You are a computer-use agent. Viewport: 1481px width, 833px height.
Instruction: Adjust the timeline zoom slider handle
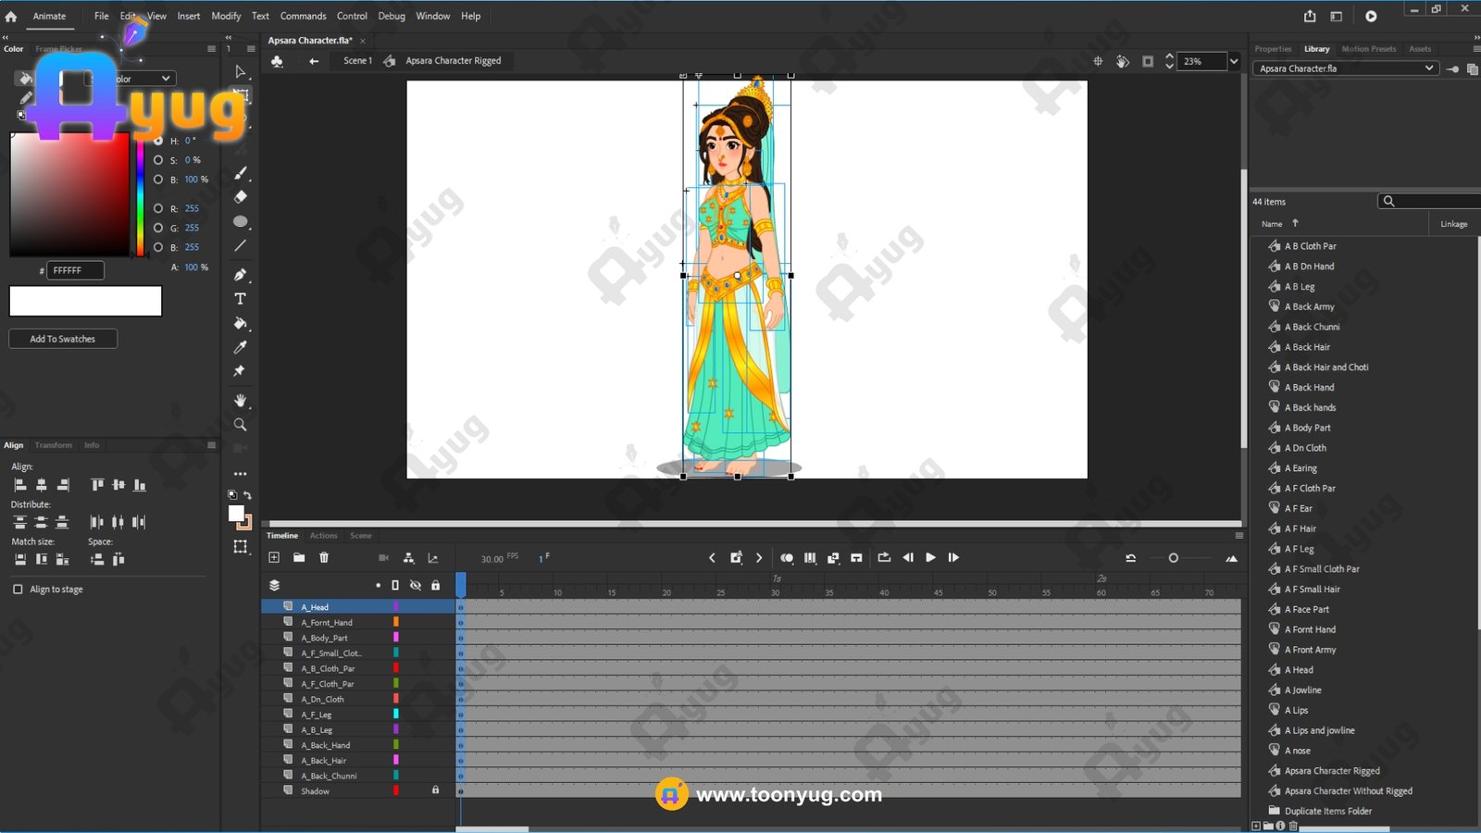[x=1173, y=558]
